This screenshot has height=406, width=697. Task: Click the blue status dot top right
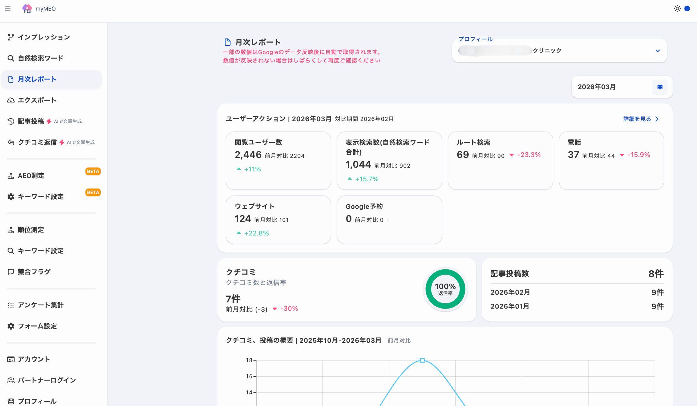[687, 9]
